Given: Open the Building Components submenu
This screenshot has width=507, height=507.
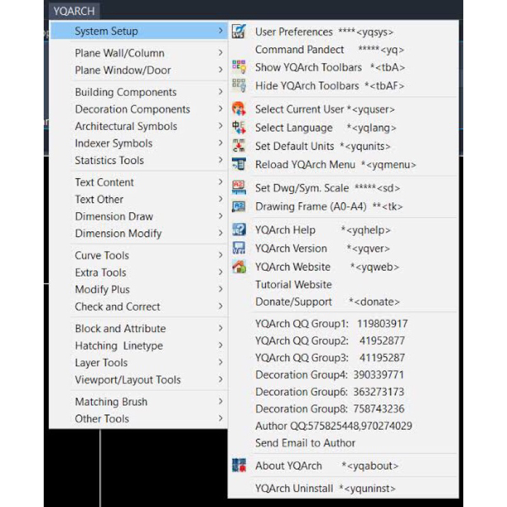Looking at the screenshot, I should click(139, 92).
